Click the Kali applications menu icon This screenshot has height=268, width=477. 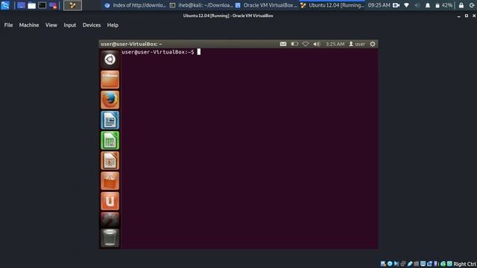[x=5, y=5]
